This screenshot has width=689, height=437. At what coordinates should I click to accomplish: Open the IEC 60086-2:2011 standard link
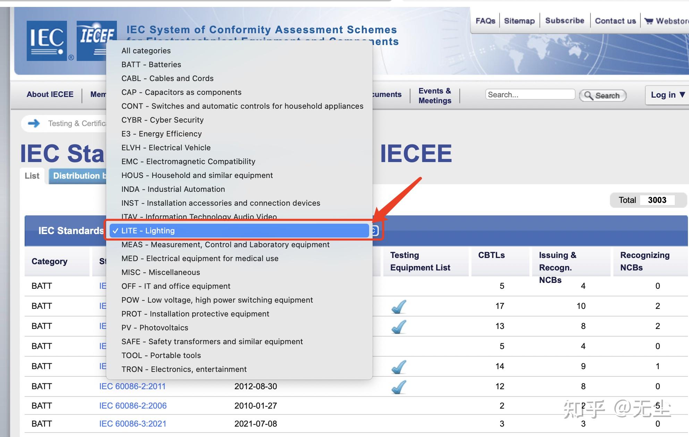[132, 386]
